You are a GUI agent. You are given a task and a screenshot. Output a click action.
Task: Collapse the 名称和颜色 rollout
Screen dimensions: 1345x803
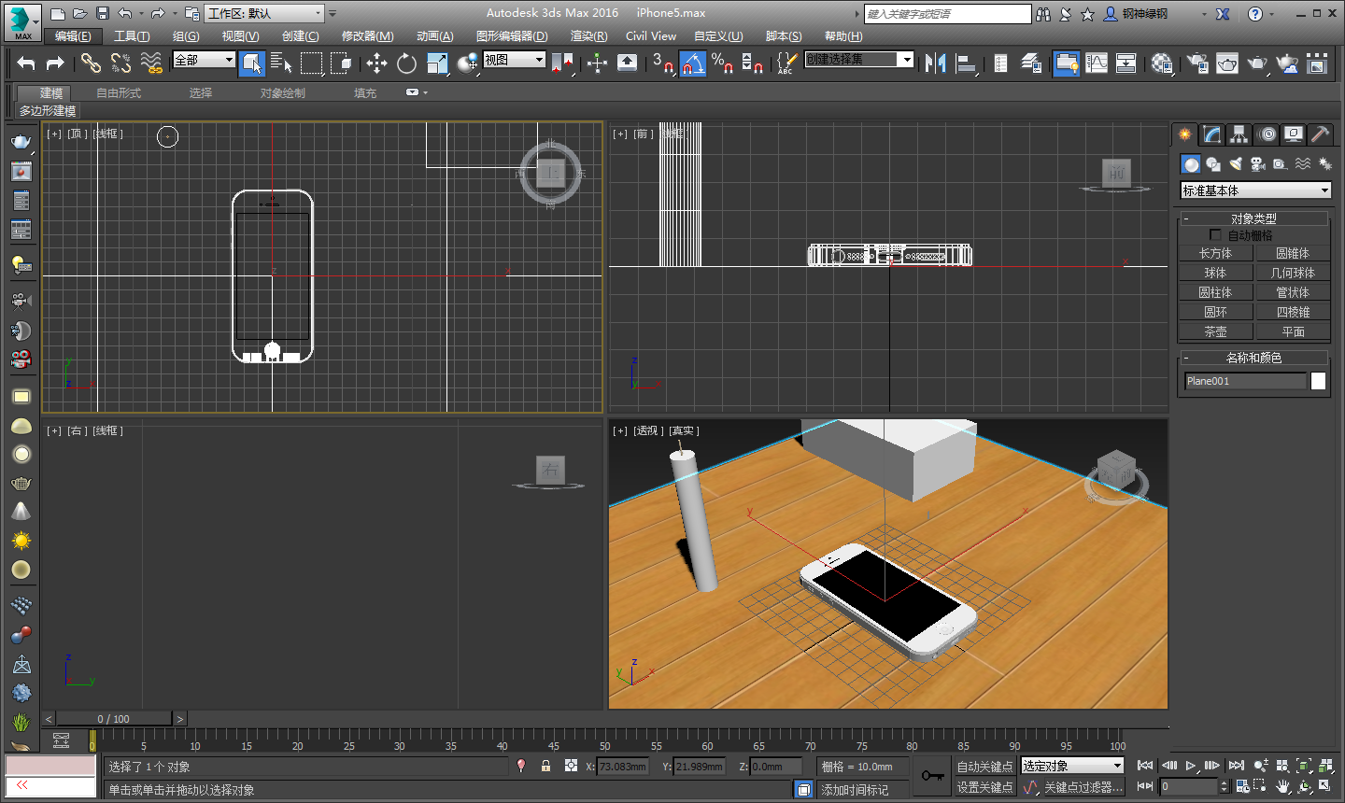coord(1253,358)
